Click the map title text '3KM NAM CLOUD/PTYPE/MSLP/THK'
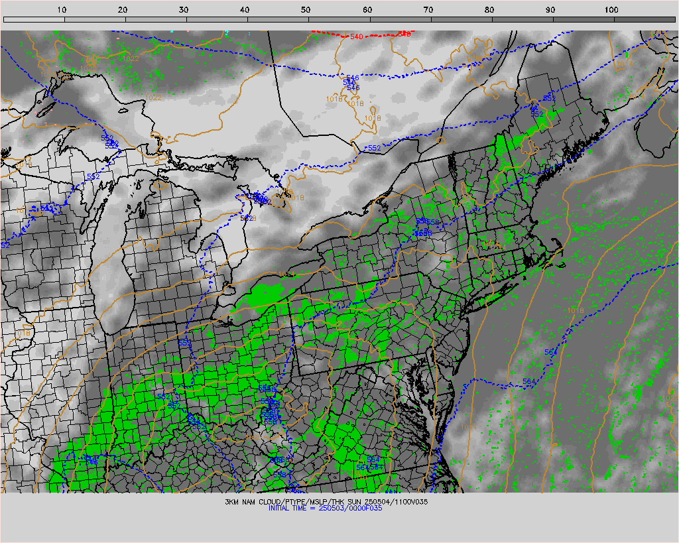The width and height of the screenshot is (679, 543). coord(285,502)
